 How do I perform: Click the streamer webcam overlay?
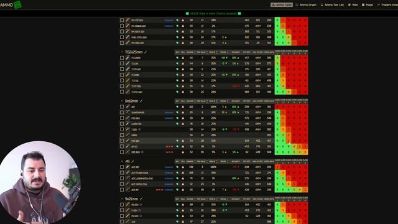click(x=40, y=182)
